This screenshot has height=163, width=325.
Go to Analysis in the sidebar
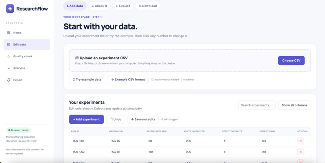(27, 68)
